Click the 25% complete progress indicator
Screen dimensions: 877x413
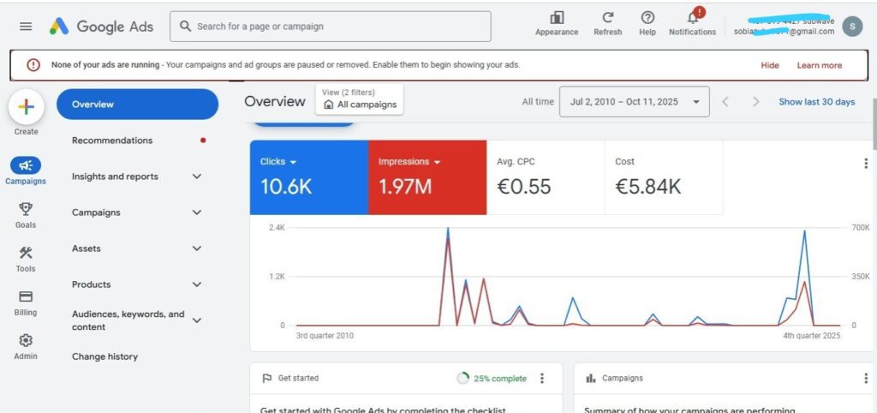coord(492,379)
